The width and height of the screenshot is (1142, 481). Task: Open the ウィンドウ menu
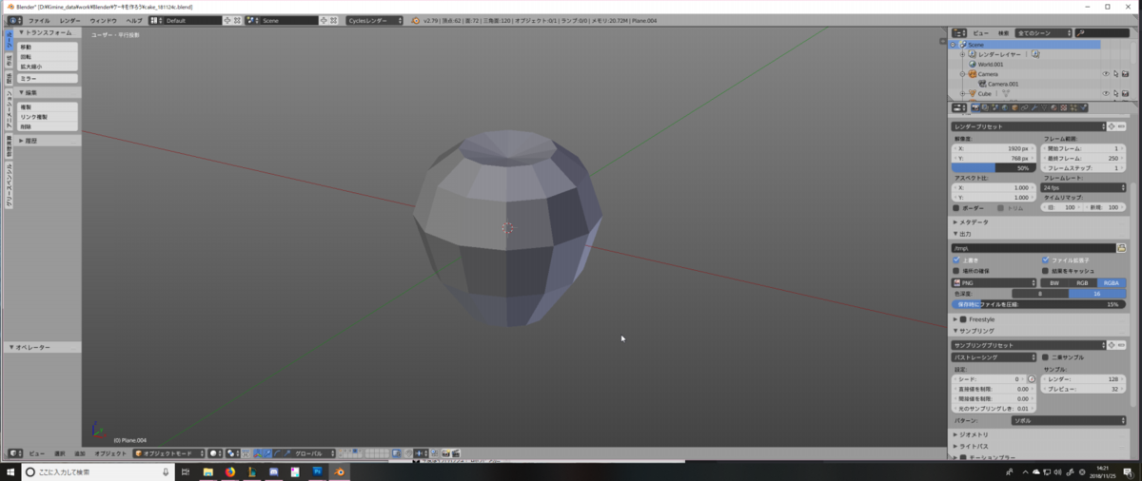(104, 20)
